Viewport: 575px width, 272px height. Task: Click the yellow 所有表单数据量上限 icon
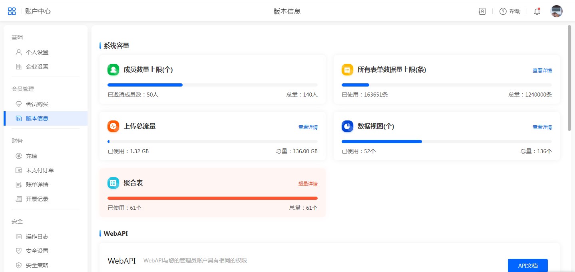click(x=348, y=69)
